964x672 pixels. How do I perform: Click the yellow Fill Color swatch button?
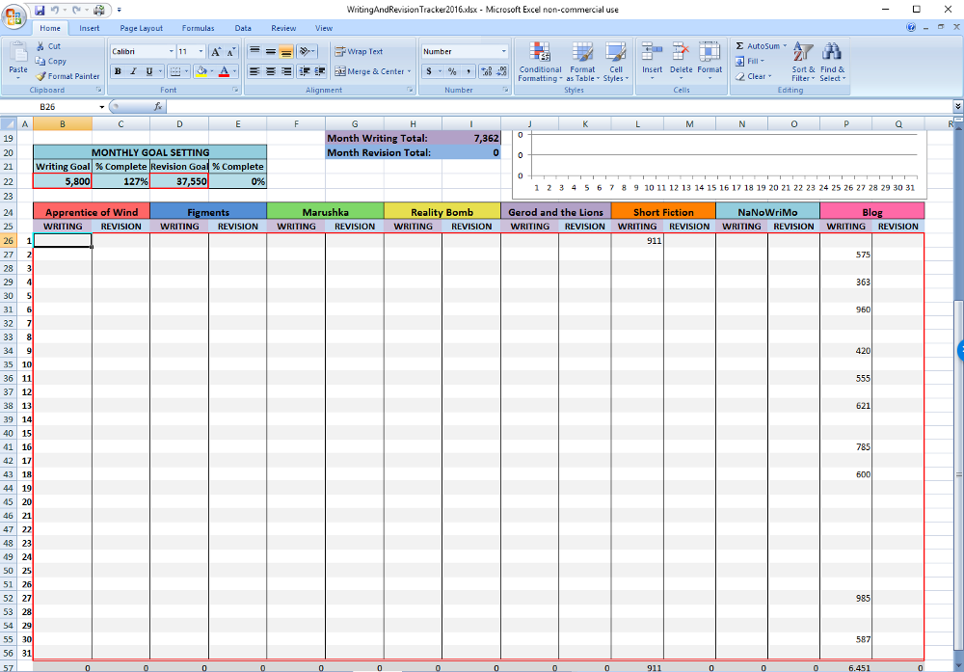tap(201, 71)
